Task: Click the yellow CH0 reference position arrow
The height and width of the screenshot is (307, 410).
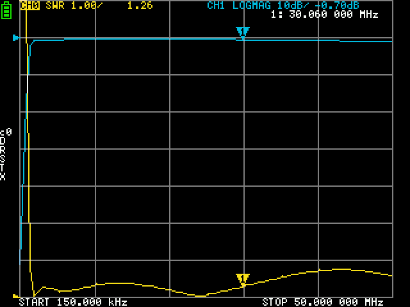Action: pyautogui.click(x=16, y=295)
